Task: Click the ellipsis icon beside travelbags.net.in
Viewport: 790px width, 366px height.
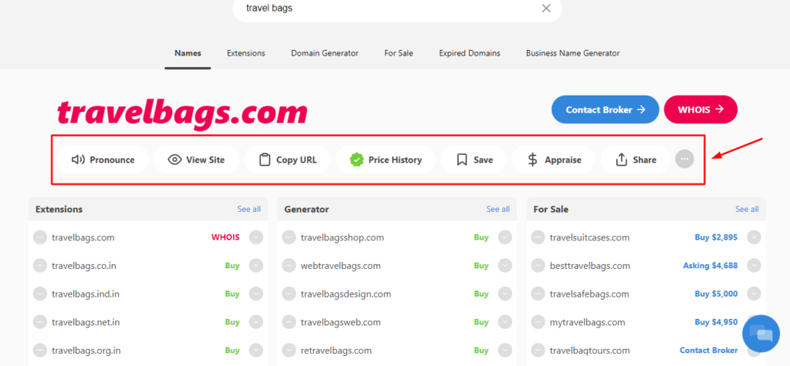Action: click(x=40, y=322)
